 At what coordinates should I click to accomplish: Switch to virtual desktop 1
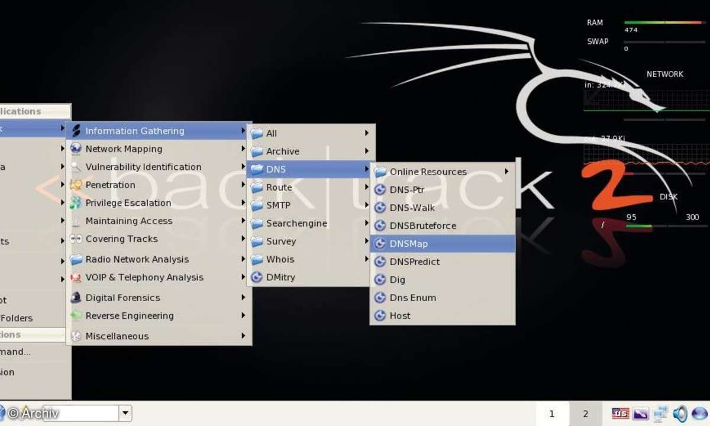[x=552, y=414]
